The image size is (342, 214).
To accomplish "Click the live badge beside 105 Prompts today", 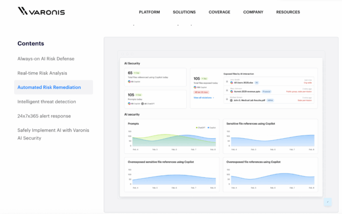I will click(138, 95).
